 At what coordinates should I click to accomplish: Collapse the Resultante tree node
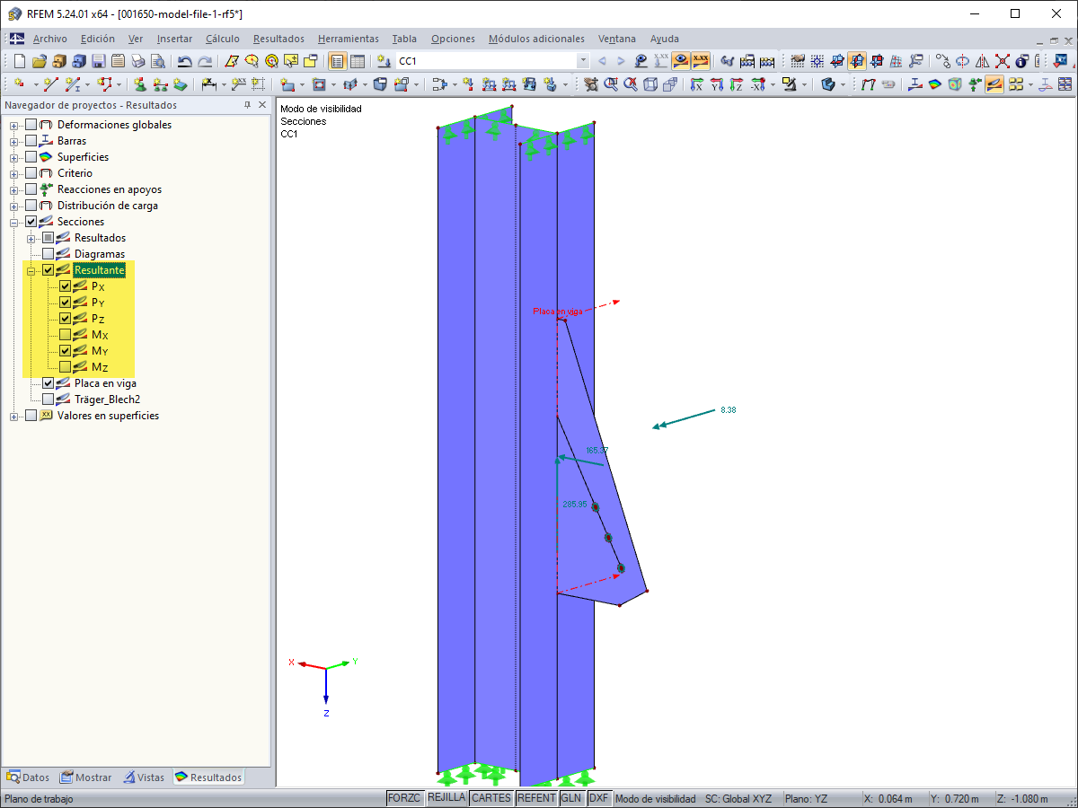pyautogui.click(x=31, y=270)
